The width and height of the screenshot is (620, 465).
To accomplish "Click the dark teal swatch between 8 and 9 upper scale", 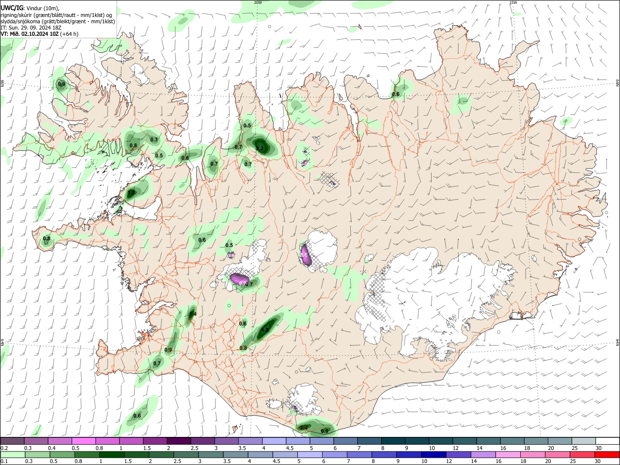I will coord(393,441).
